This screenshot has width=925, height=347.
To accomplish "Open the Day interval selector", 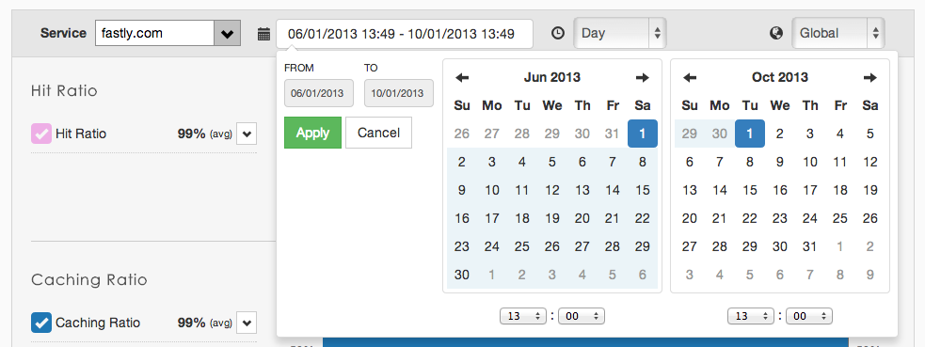I will click(620, 34).
